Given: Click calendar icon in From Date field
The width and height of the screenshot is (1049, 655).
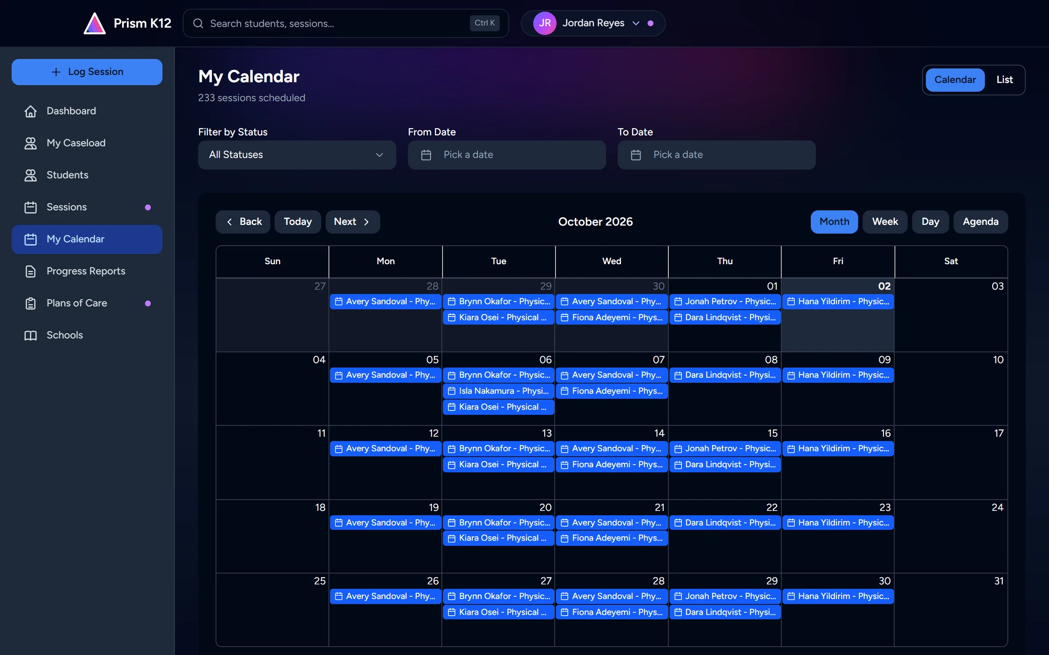Looking at the screenshot, I should (426, 155).
